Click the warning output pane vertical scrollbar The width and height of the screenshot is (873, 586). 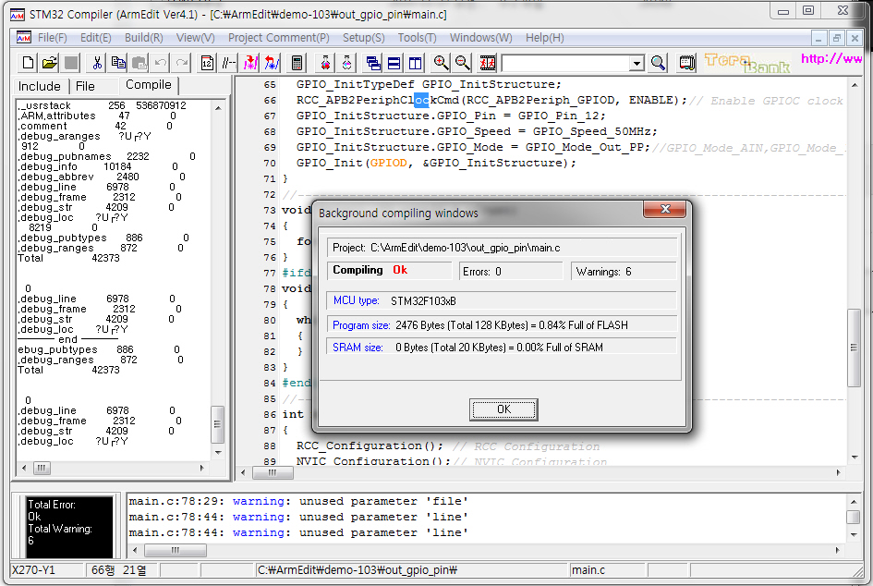pos(853,517)
